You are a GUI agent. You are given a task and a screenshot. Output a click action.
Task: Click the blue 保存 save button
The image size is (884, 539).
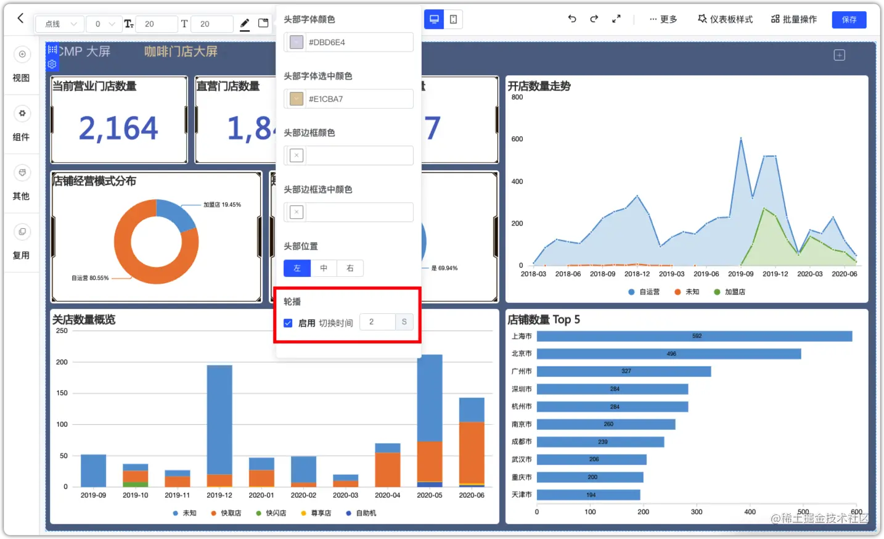pyautogui.click(x=849, y=20)
